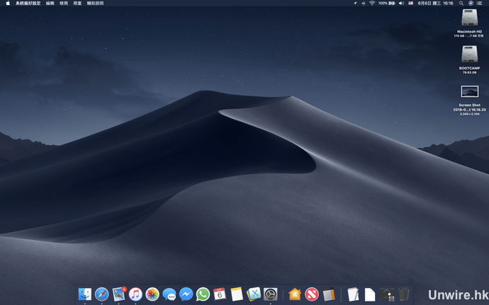Activate Siri from the menu bar
Viewport: 489px width, 305px height.
pyautogui.click(x=471, y=3)
